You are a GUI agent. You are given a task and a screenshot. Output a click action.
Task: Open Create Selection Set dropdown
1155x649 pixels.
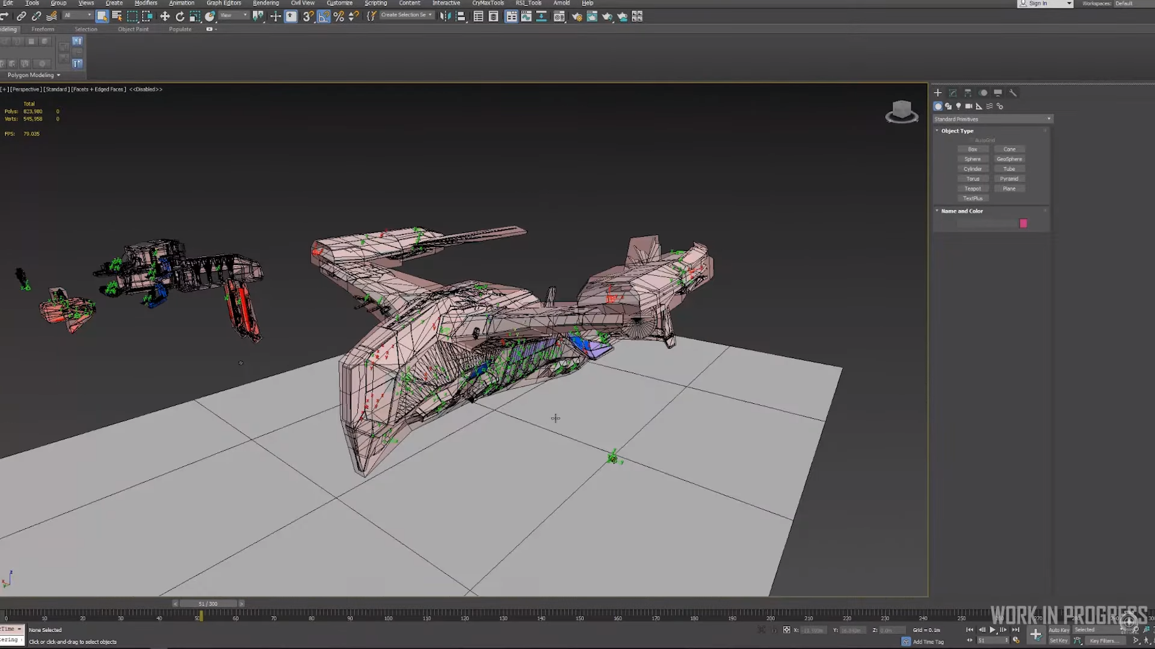pos(407,15)
